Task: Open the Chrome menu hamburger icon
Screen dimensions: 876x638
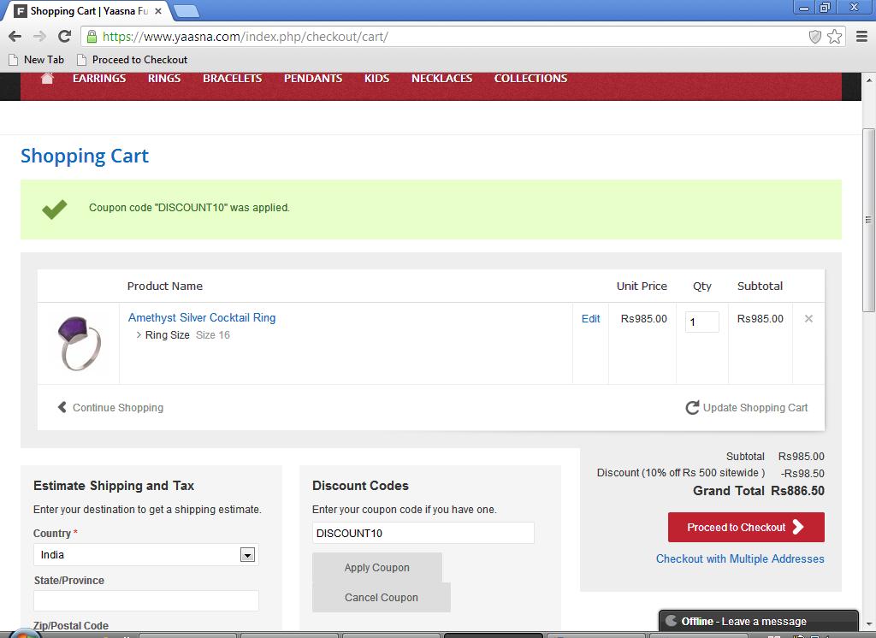Action: click(861, 37)
